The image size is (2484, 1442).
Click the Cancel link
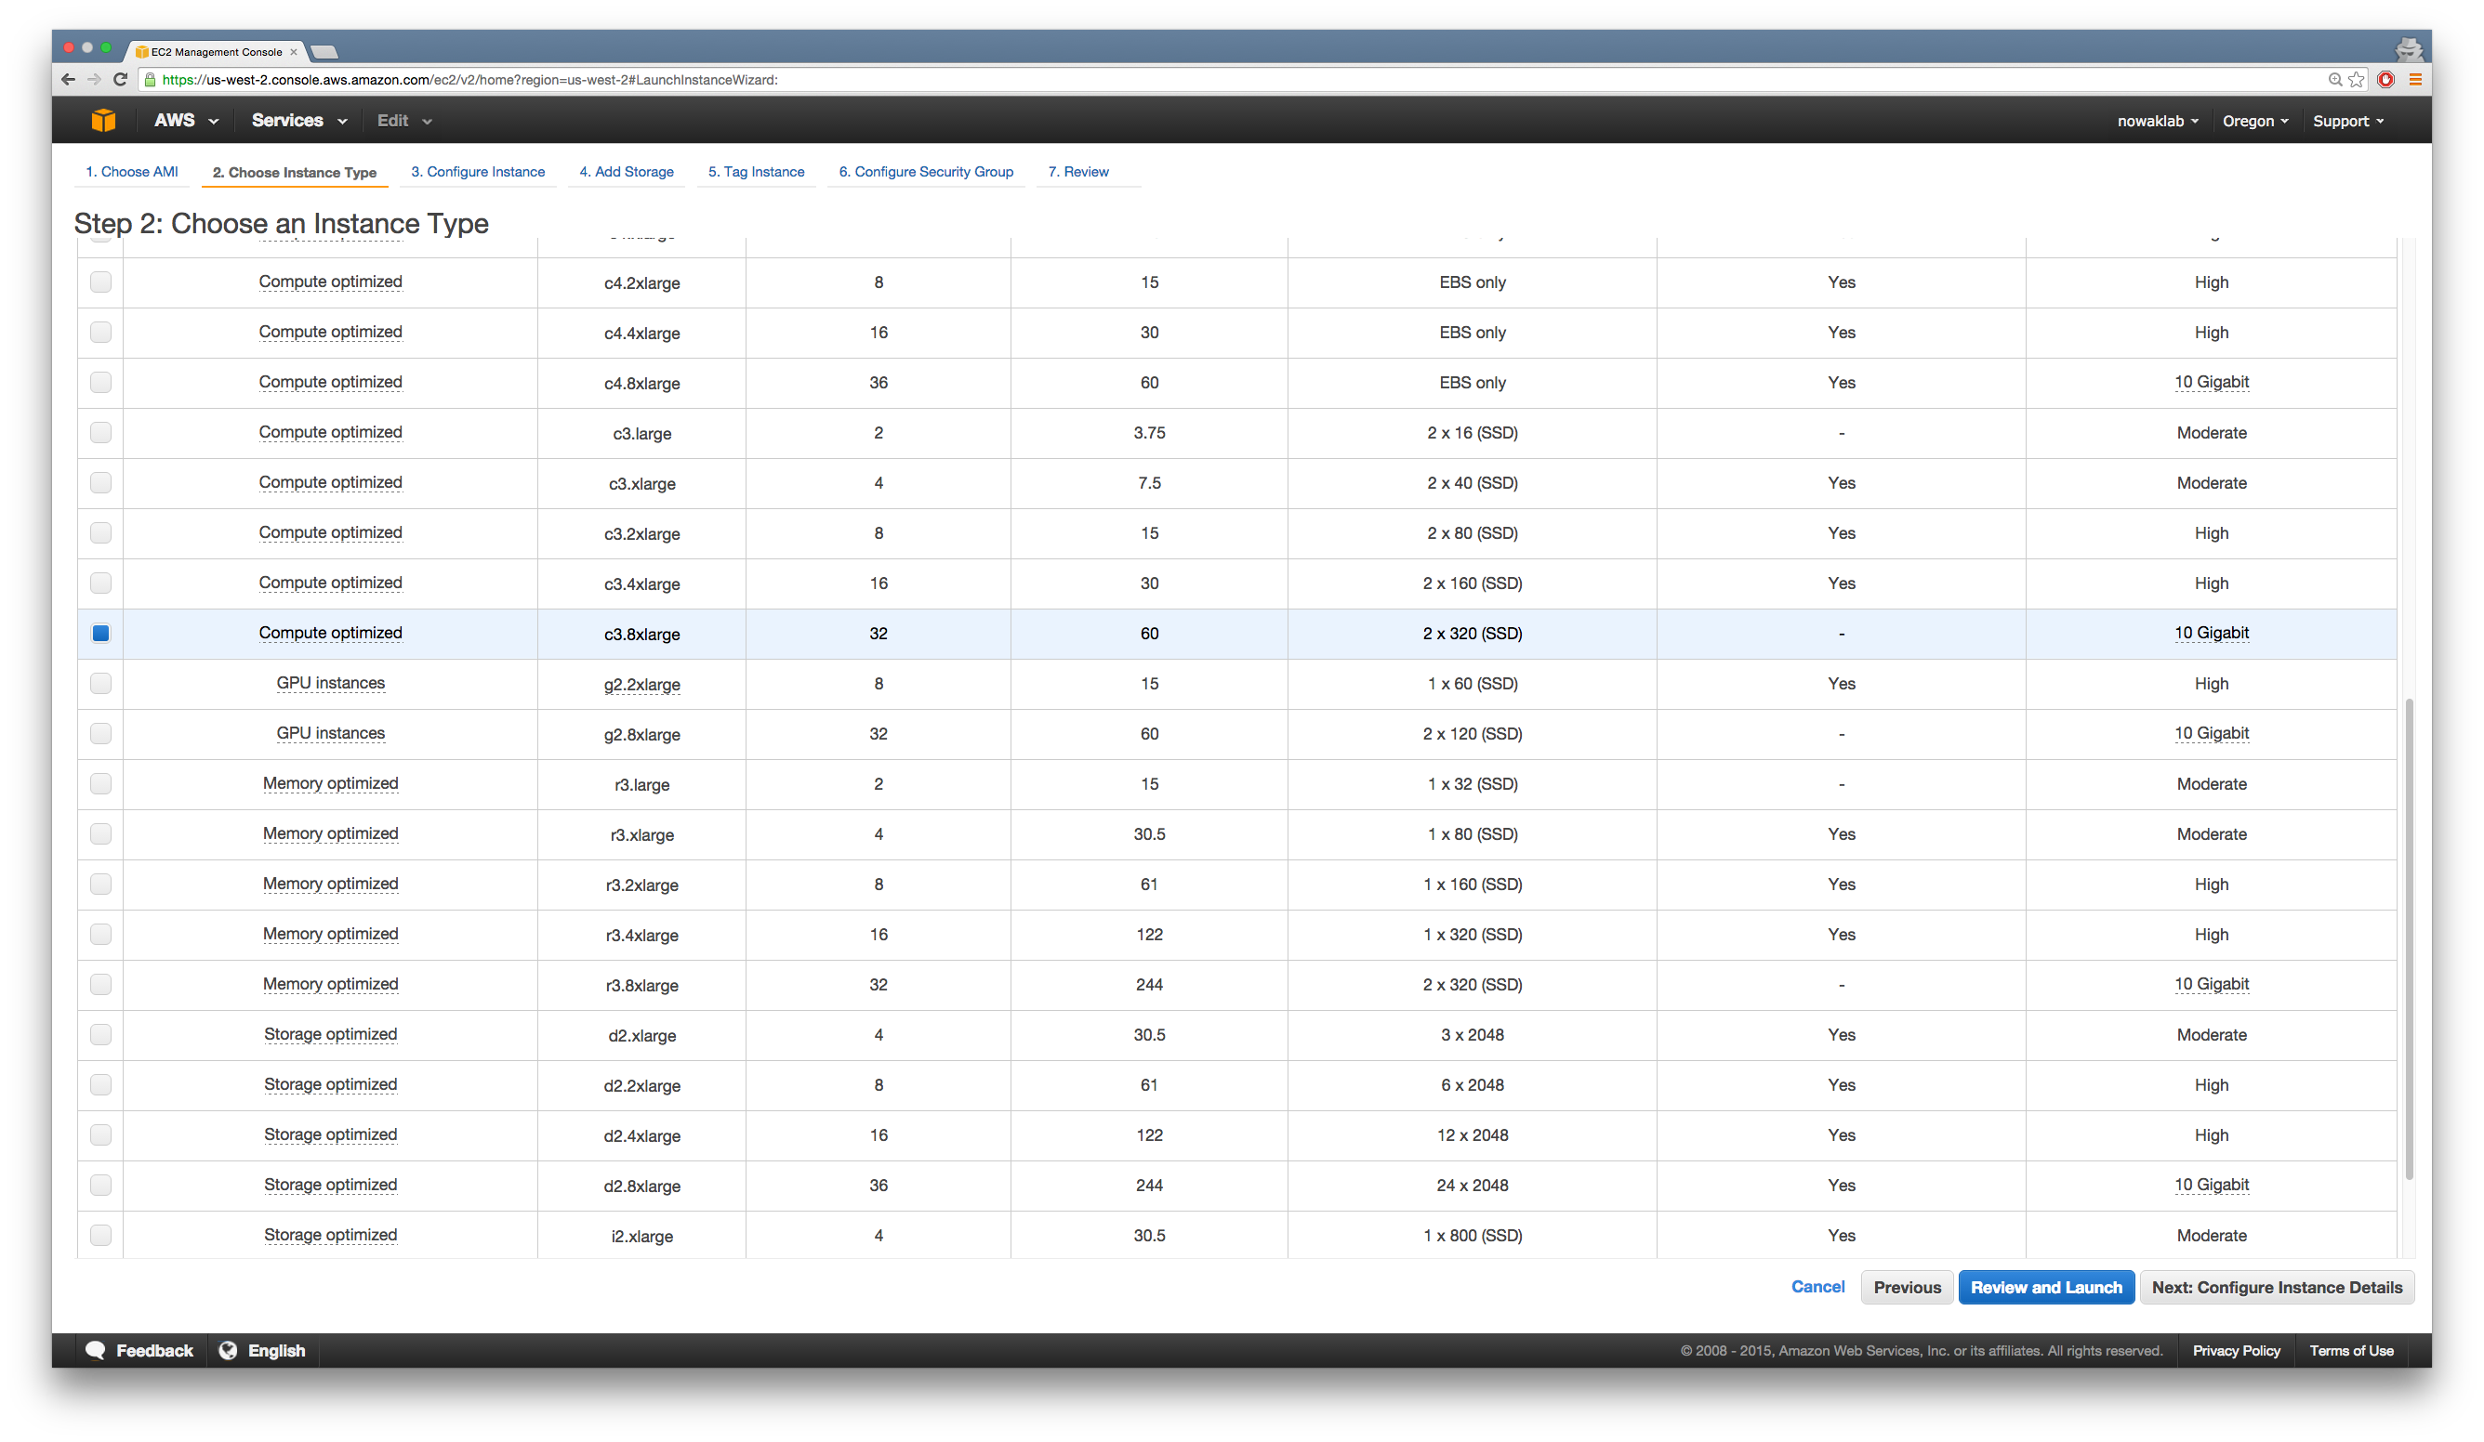coord(1817,1287)
